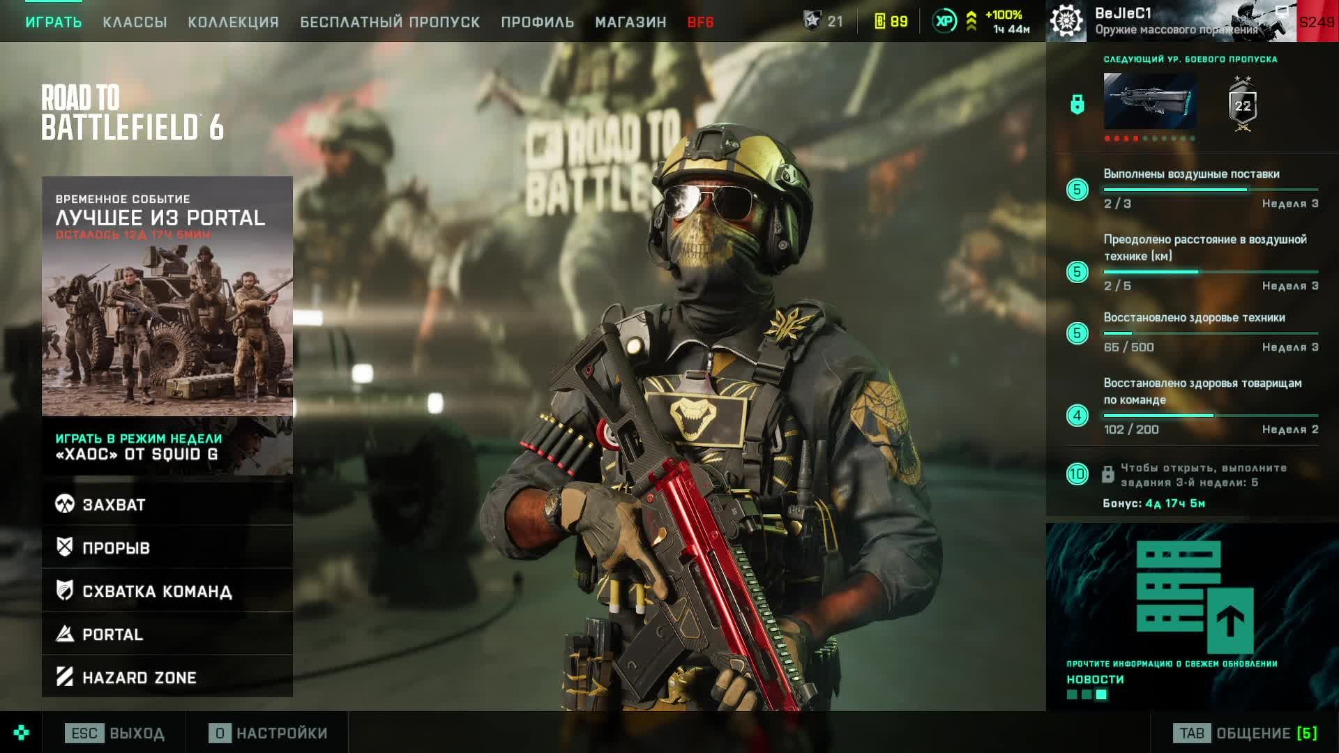Click the Portal triangle logo icon
Screen dimensions: 1339x753
coord(65,634)
